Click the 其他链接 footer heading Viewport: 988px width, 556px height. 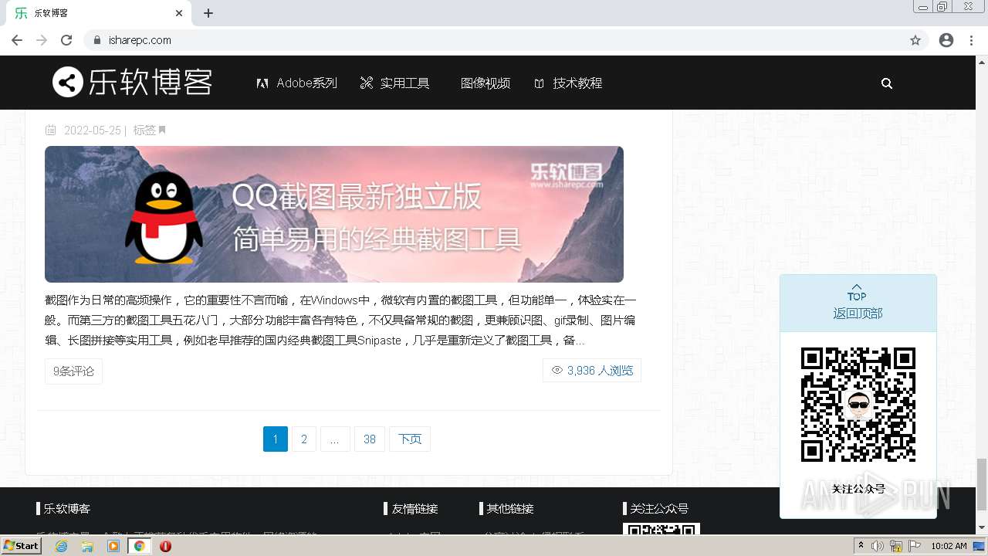tap(509, 509)
